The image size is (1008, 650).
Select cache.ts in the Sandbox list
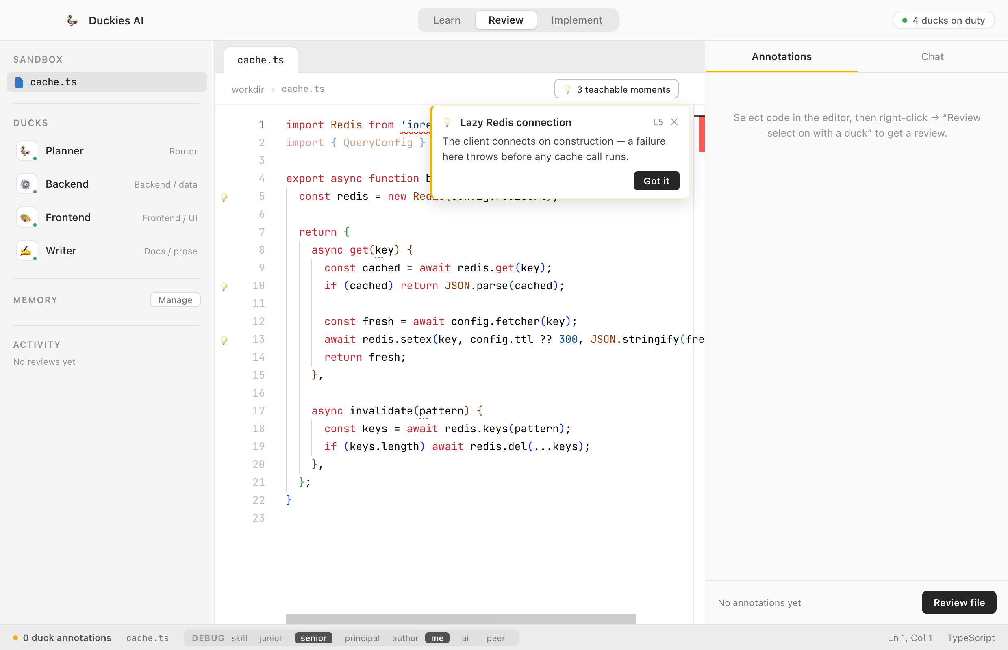(107, 82)
